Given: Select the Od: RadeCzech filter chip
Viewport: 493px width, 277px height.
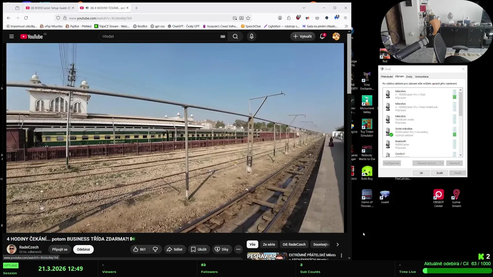Looking at the screenshot, I should coord(294,244).
